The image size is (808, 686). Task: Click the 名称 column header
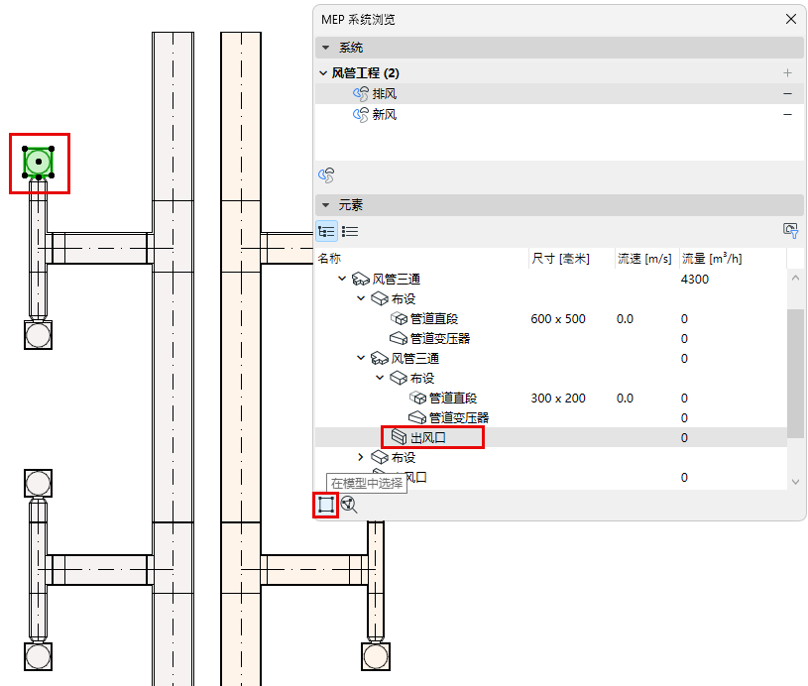329,258
